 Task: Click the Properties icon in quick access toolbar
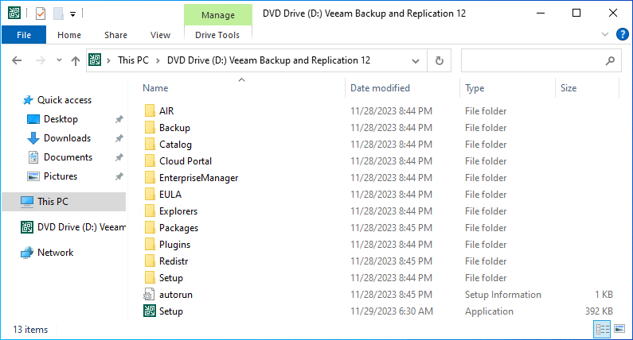click(41, 14)
